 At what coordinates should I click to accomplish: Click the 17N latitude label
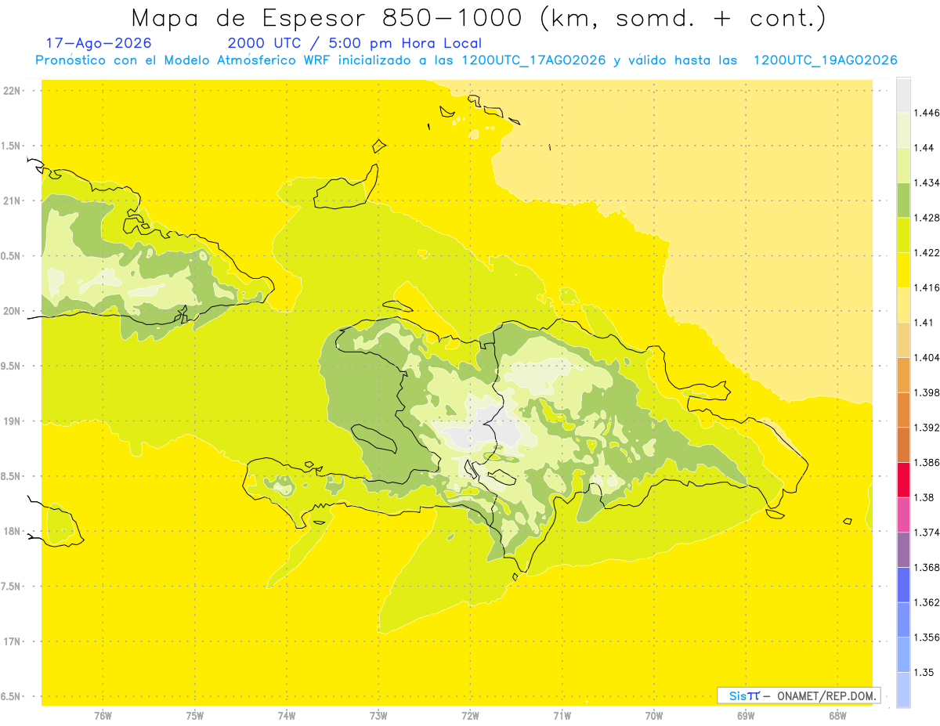(x=13, y=641)
